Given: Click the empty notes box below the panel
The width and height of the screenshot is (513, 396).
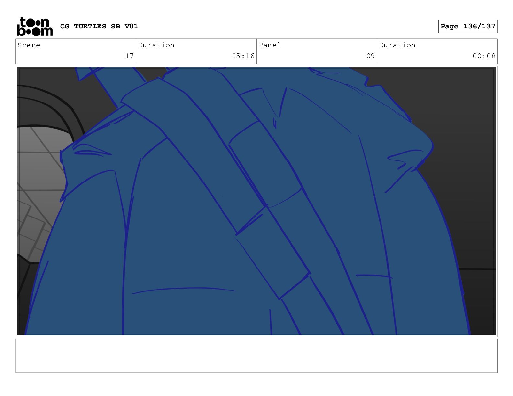Looking at the screenshot, I should [256, 356].
